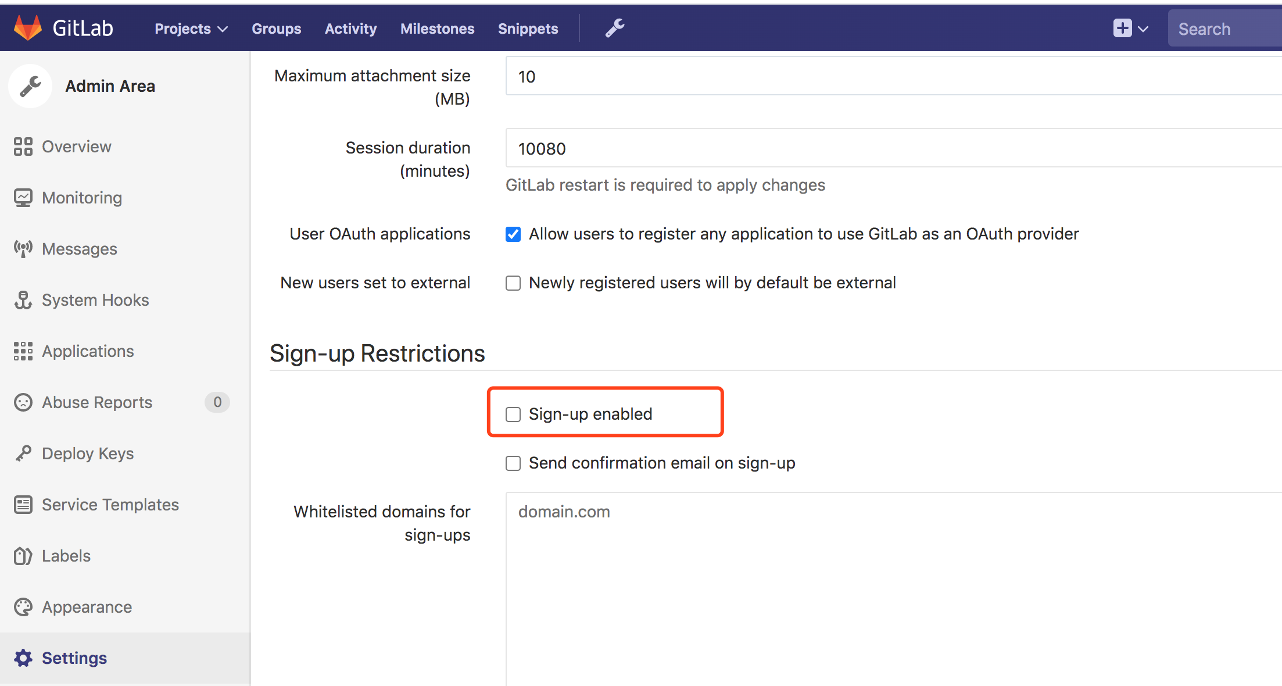The width and height of the screenshot is (1282, 686).
Task: Click the Messages broadcast icon
Action: (x=23, y=249)
